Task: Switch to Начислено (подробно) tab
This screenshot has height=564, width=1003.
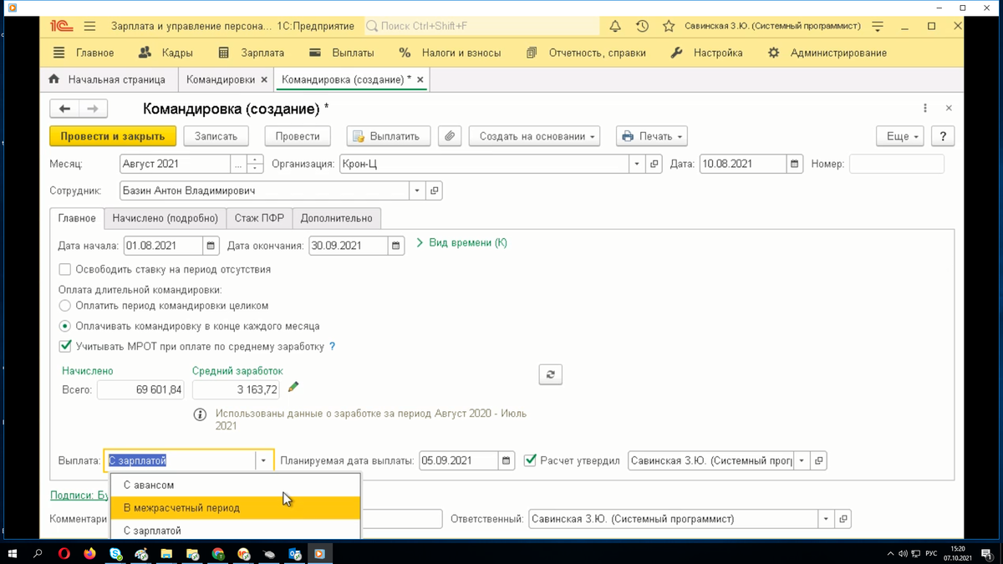Action: [165, 218]
